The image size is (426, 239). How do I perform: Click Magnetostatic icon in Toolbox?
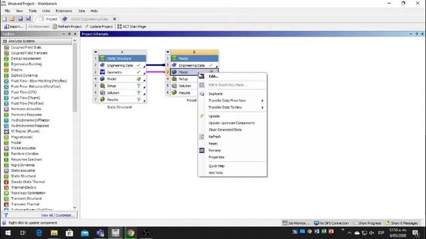[x=6, y=137]
